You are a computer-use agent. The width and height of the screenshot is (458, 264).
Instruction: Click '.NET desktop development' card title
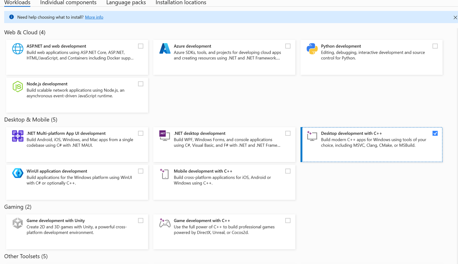[200, 133]
